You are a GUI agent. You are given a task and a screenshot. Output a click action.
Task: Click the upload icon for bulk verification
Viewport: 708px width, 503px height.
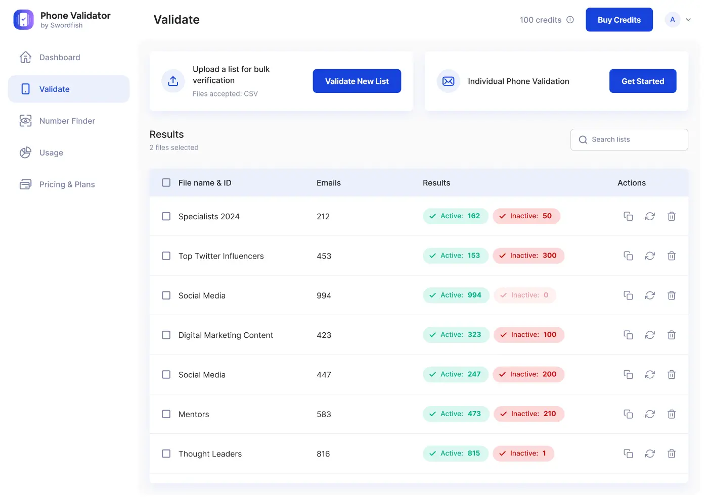pyautogui.click(x=173, y=81)
